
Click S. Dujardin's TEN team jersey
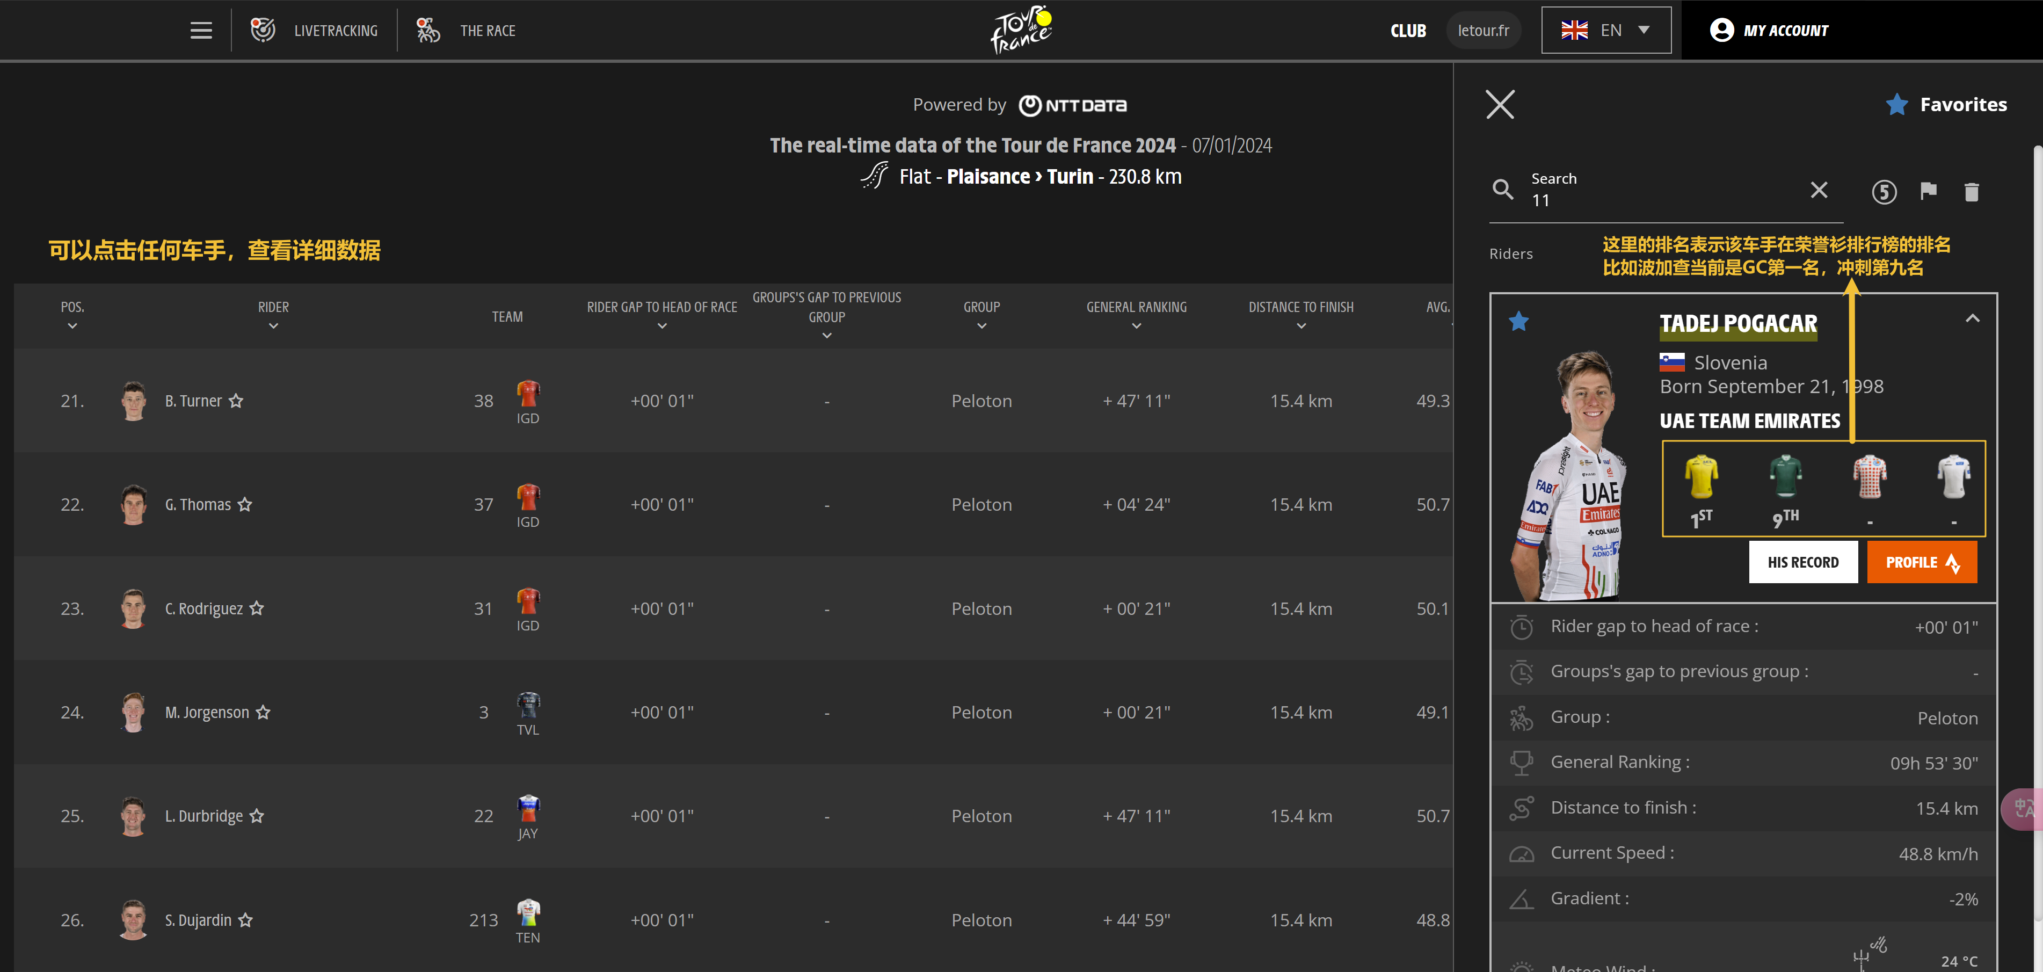click(x=528, y=912)
